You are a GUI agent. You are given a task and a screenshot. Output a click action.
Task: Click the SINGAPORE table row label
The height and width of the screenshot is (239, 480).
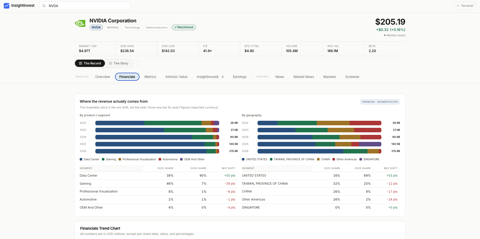[251, 208]
